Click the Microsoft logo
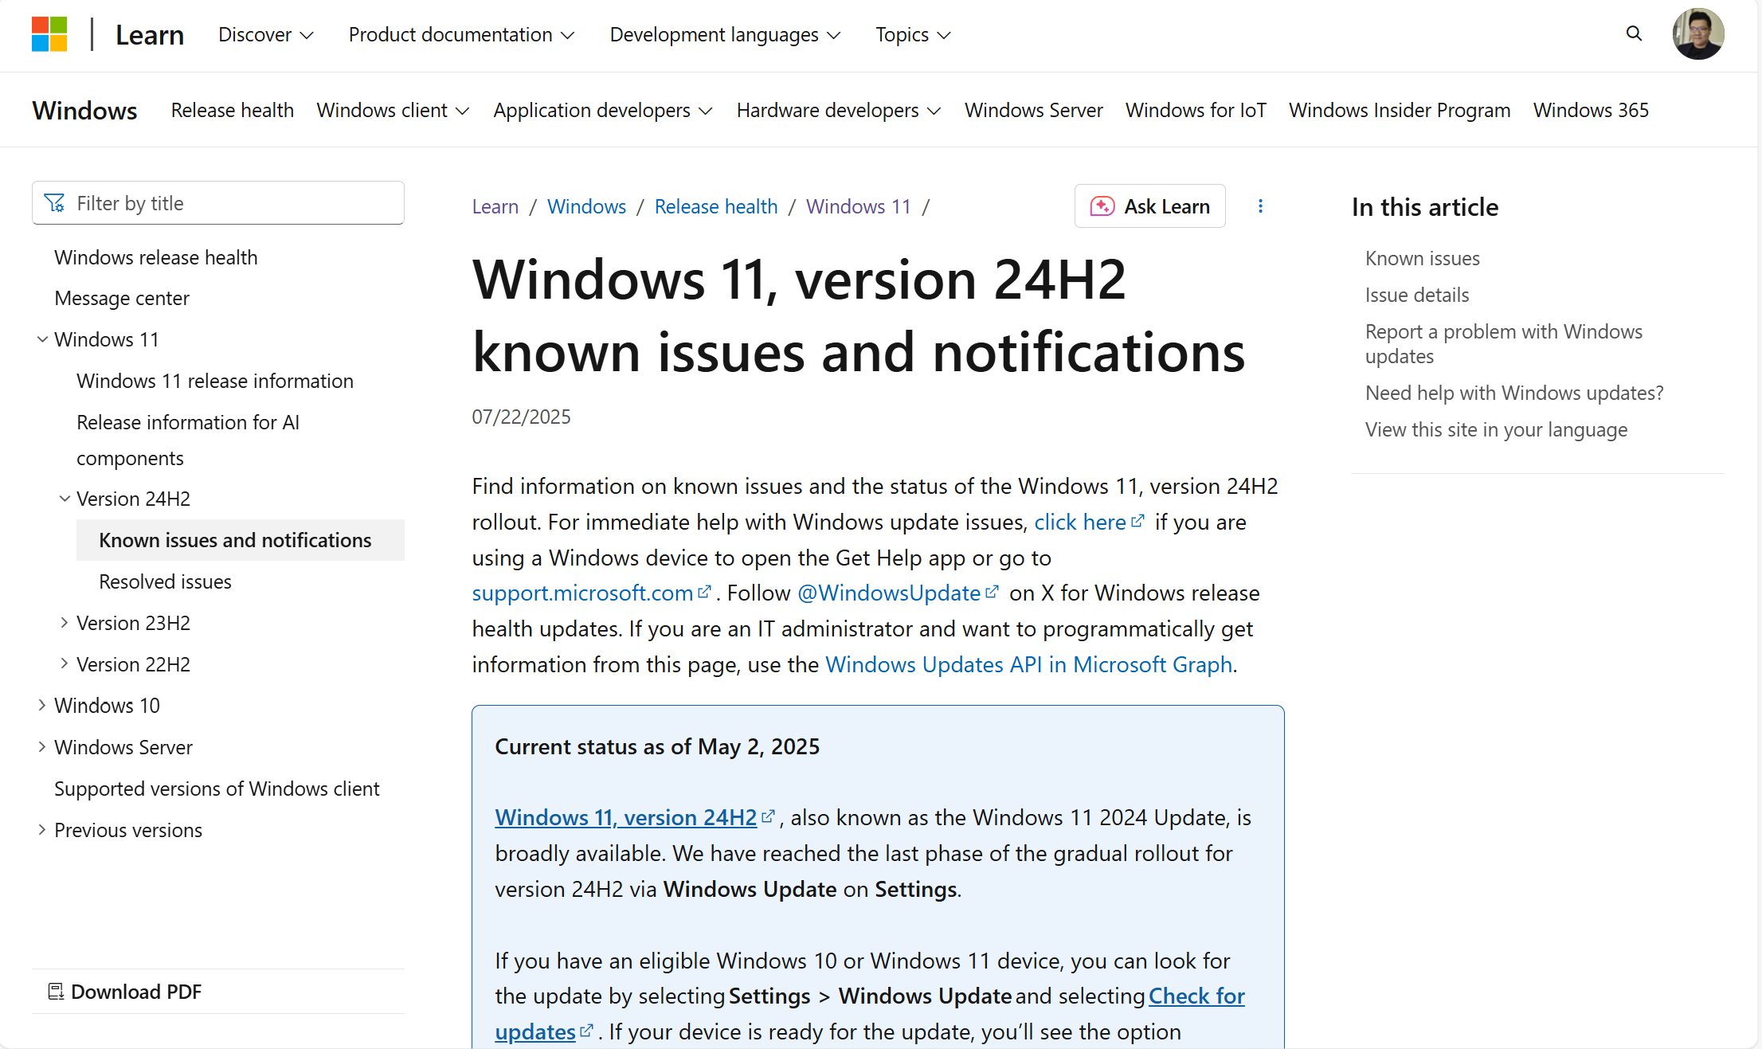 pos(49,34)
